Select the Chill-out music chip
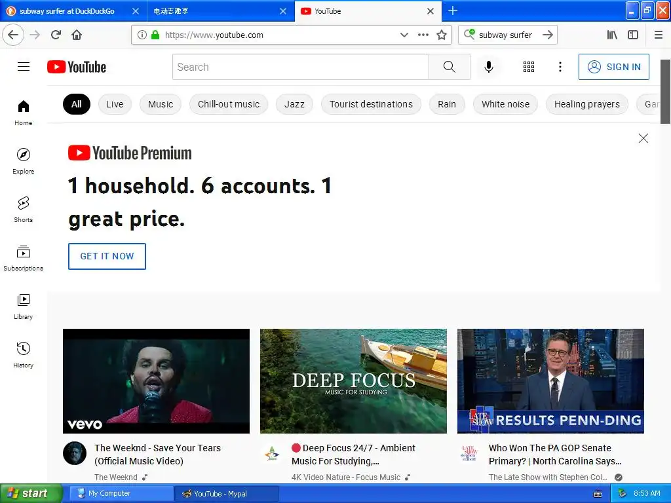Image resolution: width=671 pixels, height=503 pixels. click(229, 104)
